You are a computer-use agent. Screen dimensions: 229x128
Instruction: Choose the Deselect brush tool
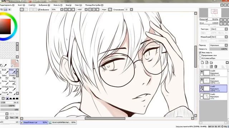[12, 77]
